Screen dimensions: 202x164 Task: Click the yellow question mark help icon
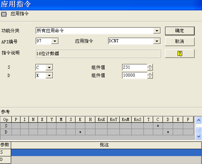(x=180, y=53)
